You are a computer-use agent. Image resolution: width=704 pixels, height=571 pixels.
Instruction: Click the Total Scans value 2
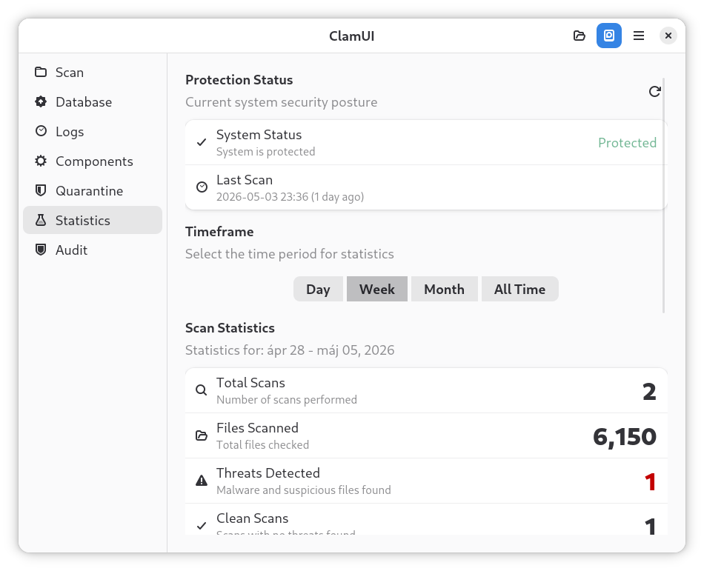click(649, 392)
